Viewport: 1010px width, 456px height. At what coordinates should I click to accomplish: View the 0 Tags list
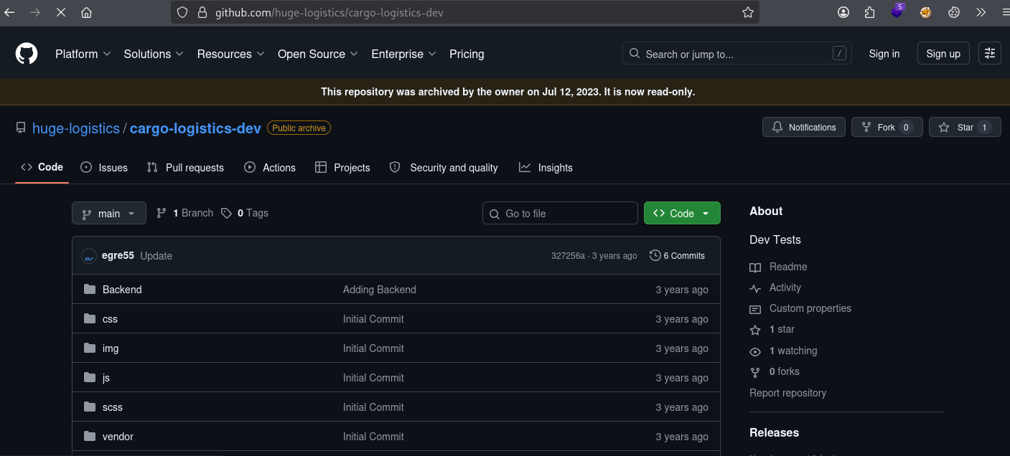(x=244, y=213)
